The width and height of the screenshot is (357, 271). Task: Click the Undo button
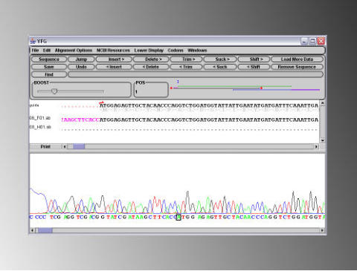(x=81, y=67)
